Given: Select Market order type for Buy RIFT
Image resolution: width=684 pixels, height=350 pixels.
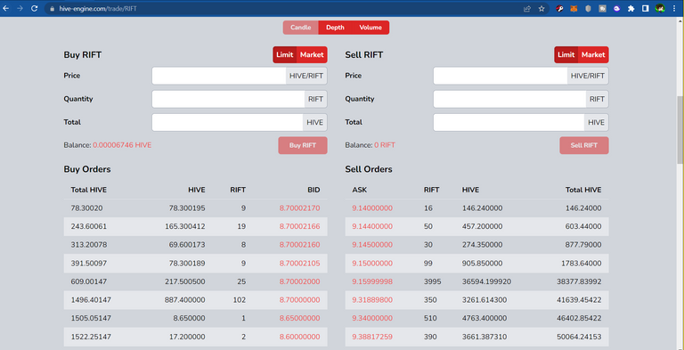Looking at the screenshot, I should [x=312, y=55].
